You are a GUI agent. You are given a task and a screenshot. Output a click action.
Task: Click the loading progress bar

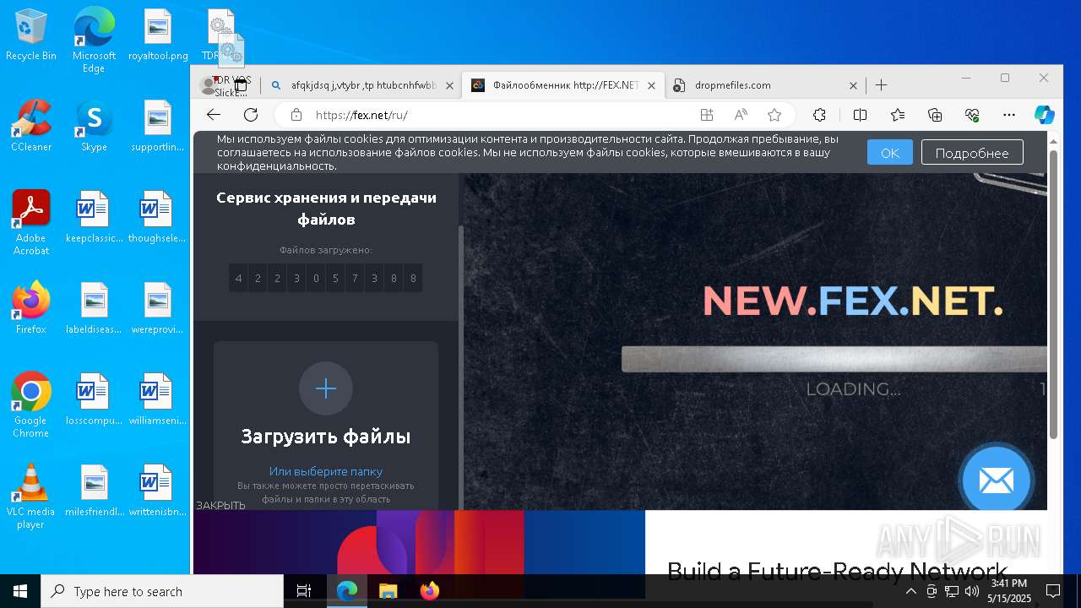(x=834, y=359)
